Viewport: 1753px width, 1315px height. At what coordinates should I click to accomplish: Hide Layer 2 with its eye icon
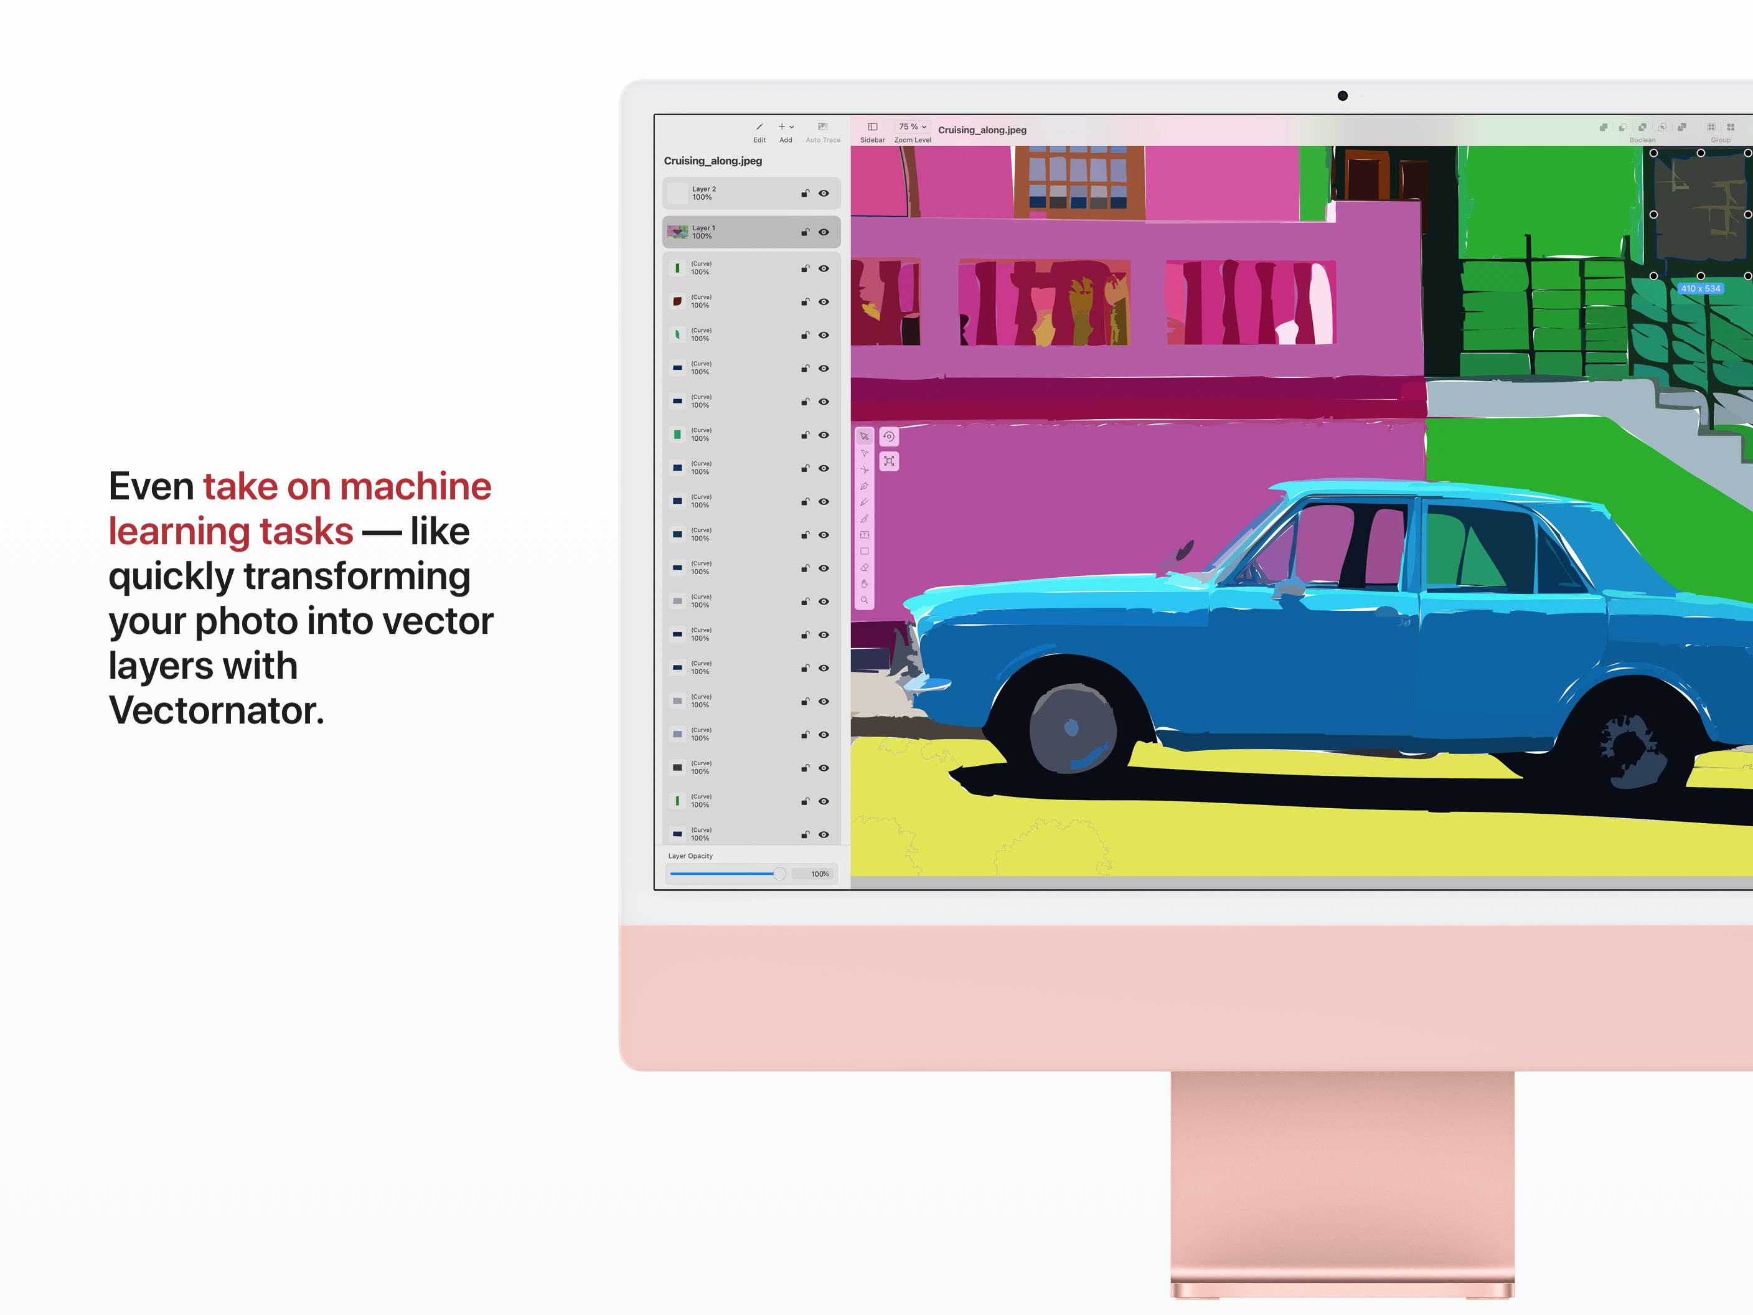pos(824,194)
